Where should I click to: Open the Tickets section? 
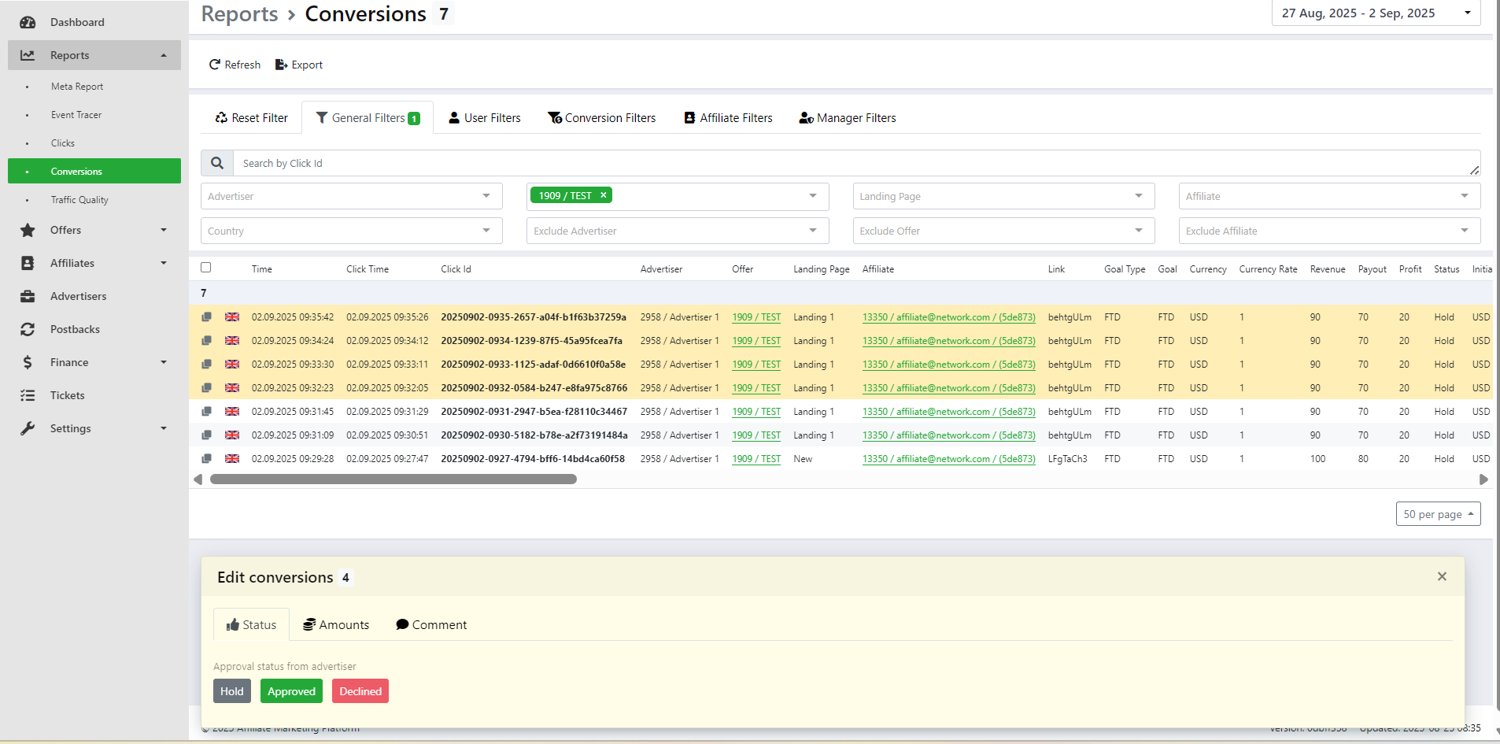point(67,395)
